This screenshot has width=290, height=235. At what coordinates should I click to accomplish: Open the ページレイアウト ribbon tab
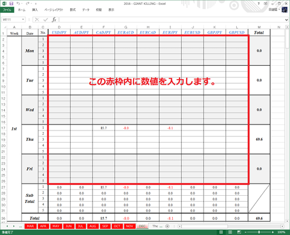(x=54, y=10)
